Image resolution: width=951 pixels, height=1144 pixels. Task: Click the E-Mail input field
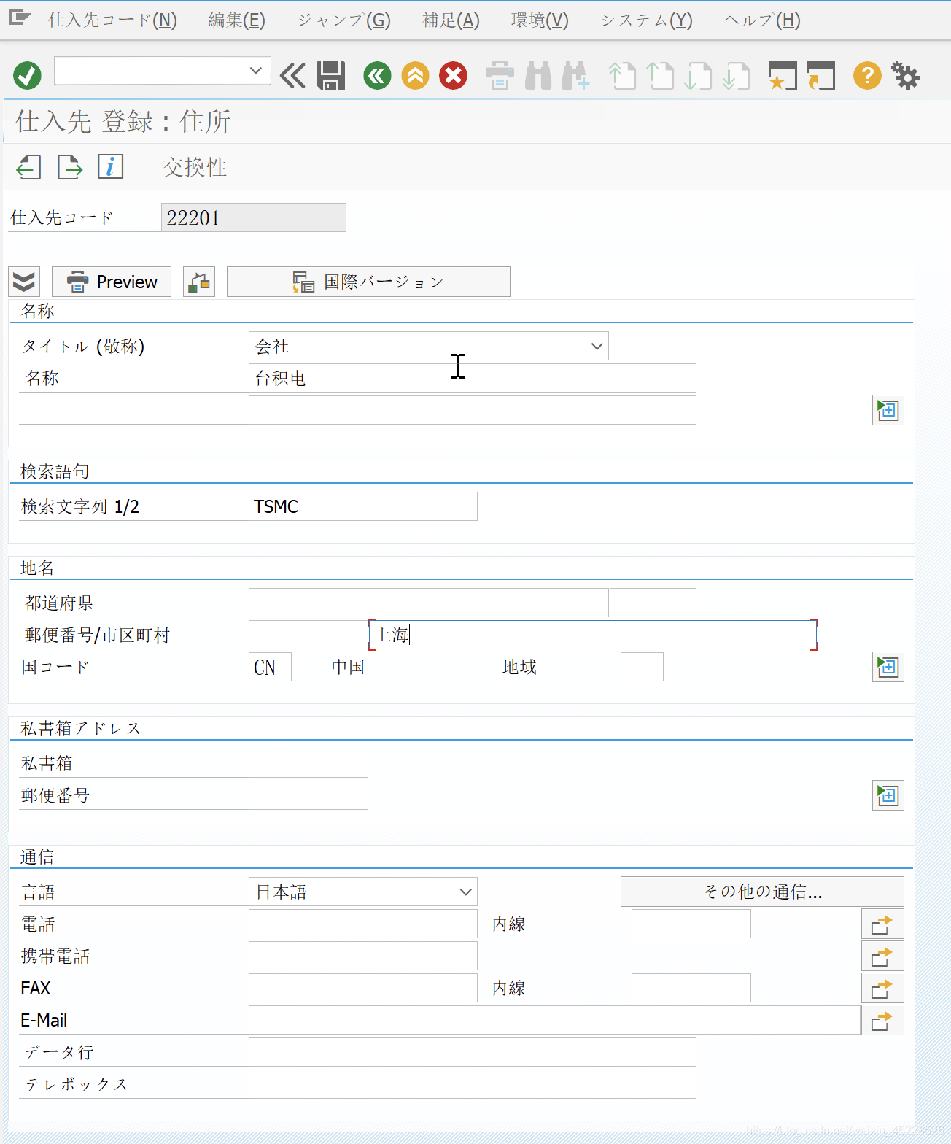pyautogui.click(x=554, y=1020)
